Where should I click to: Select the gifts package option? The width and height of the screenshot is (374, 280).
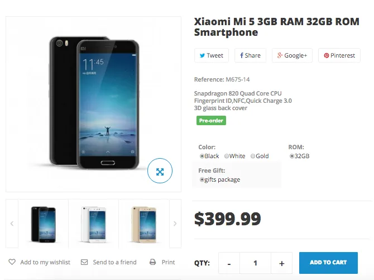pyautogui.click(x=202, y=180)
